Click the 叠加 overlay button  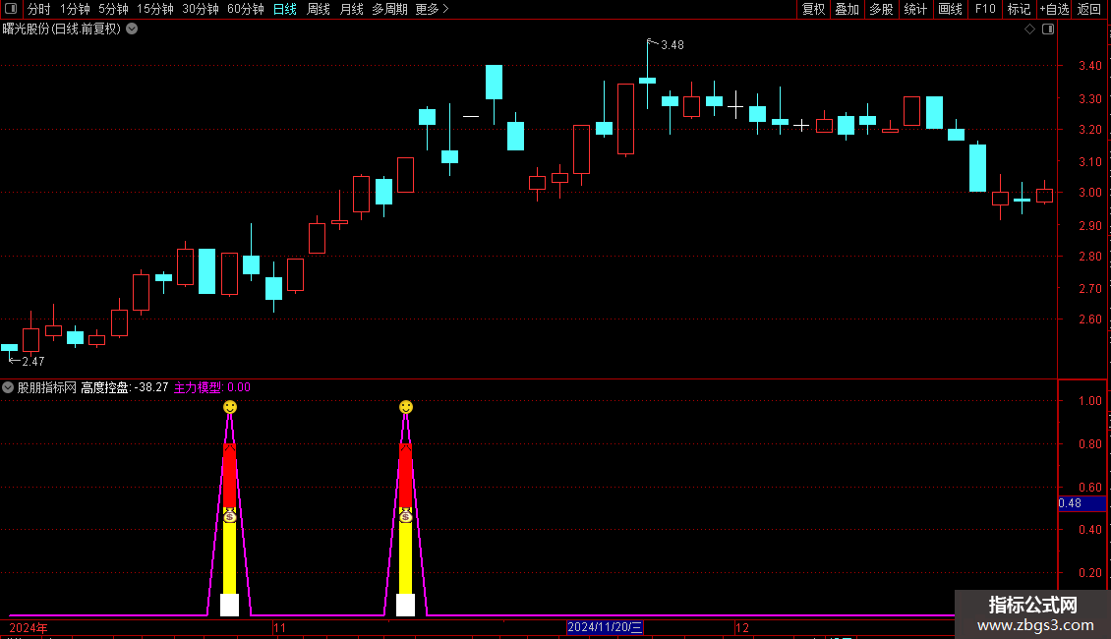coord(847,9)
